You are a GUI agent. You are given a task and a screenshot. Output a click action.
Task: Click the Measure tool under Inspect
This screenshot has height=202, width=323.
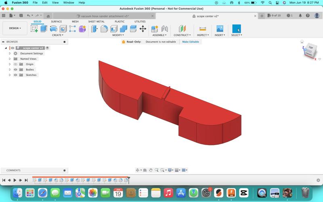(203, 29)
